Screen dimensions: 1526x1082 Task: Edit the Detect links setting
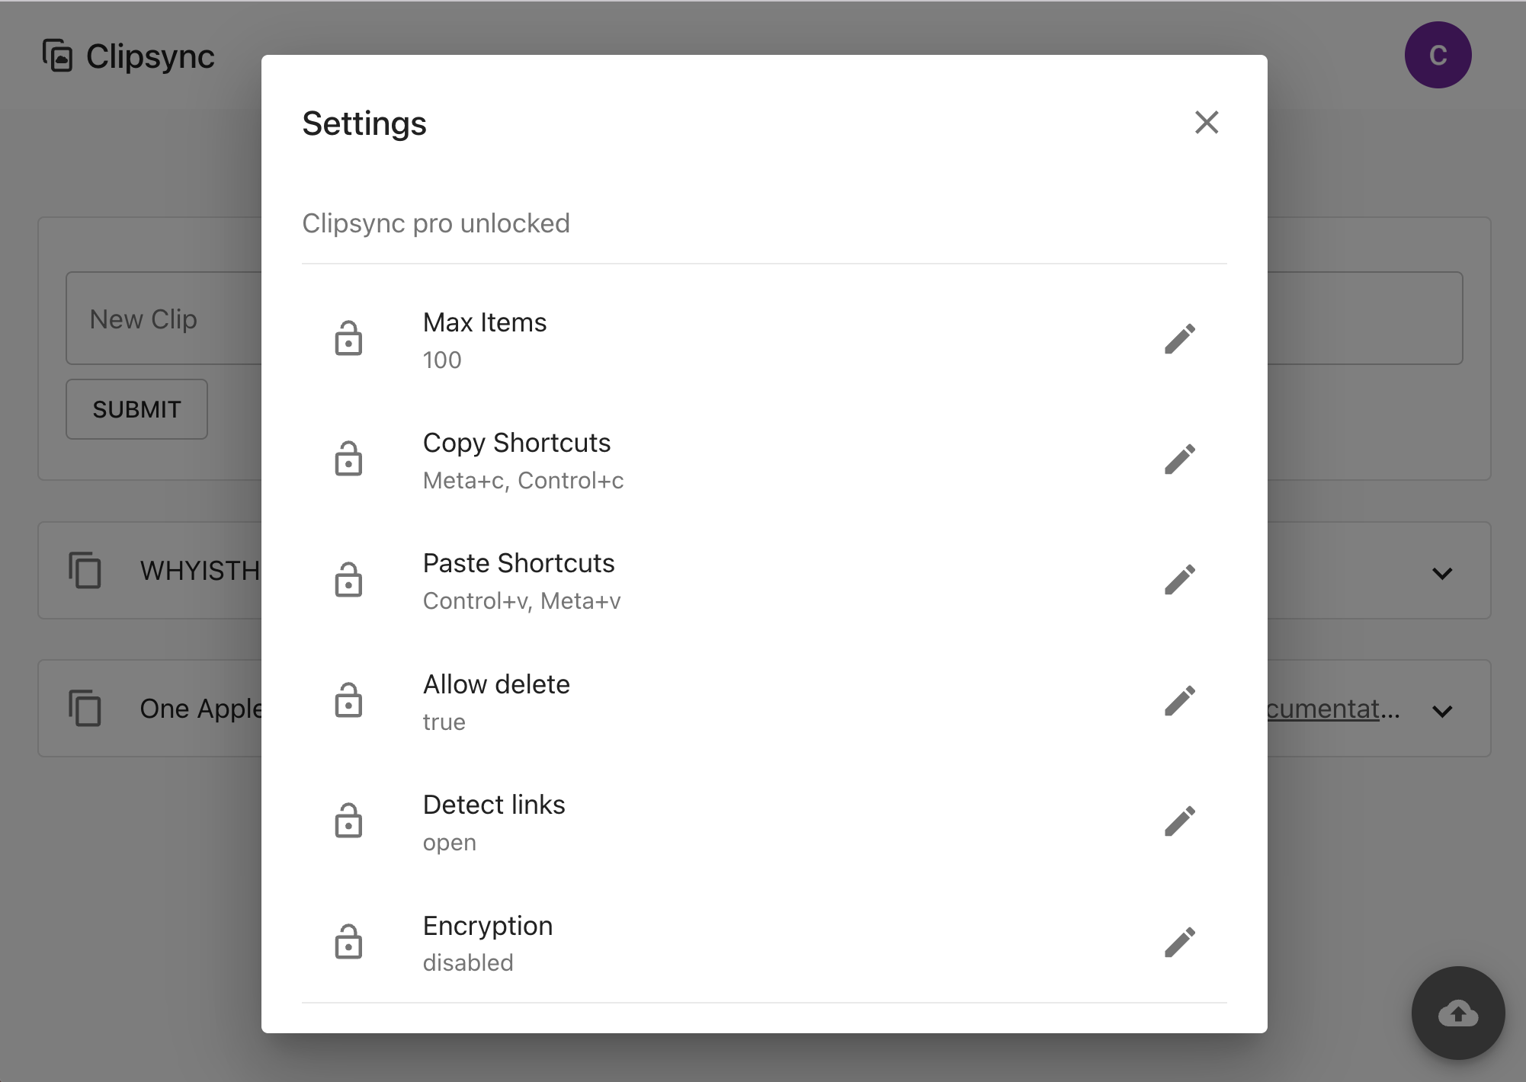(x=1179, y=821)
